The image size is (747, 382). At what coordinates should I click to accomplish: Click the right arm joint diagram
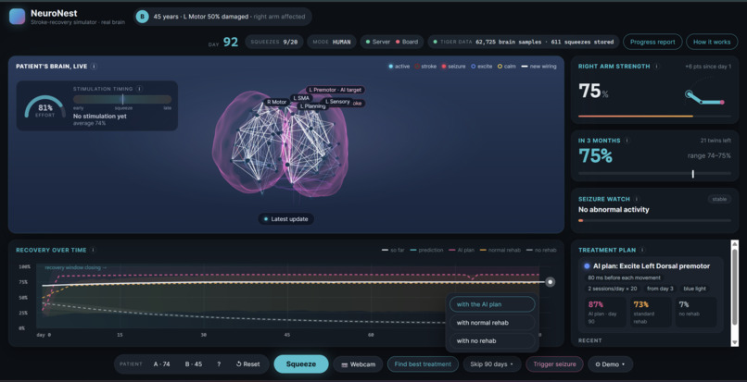705,97
